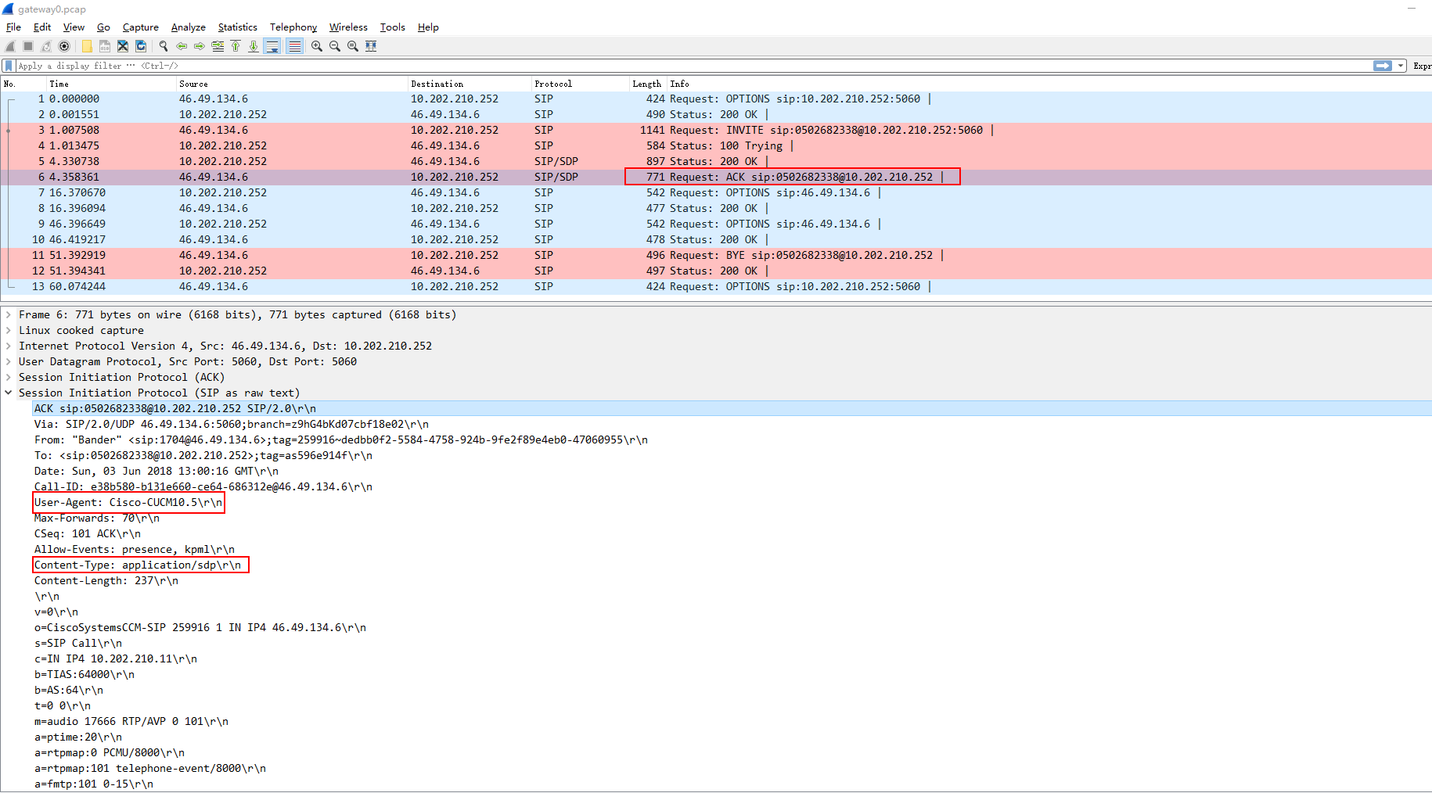Viewport: 1432px width, 793px height.
Task: Reset text to normal size icon
Action: tap(353, 46)
